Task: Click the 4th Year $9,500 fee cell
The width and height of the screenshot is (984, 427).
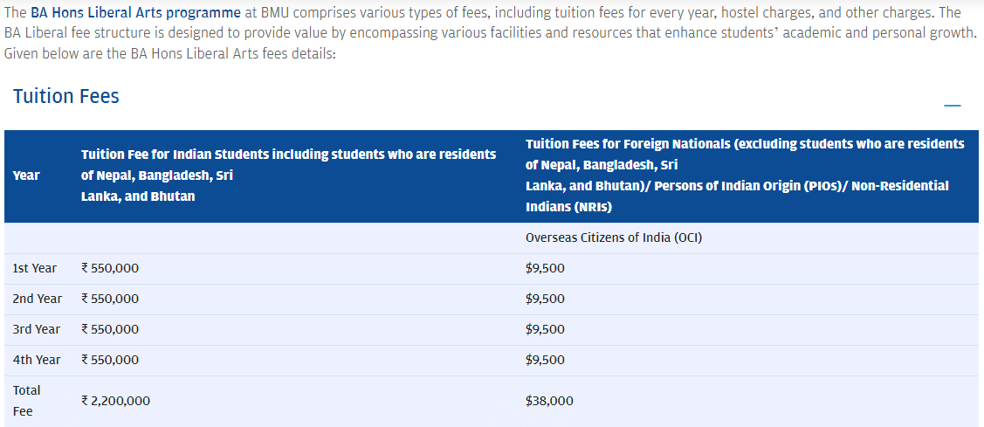Action: 545,360
